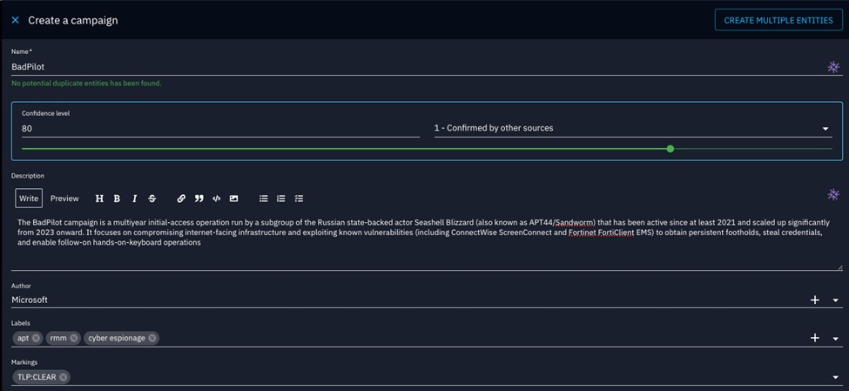Image resolution: width=849 pixels, height=391 pixels.
Task: Add an unordered bullet list
Action: (264, 199)
